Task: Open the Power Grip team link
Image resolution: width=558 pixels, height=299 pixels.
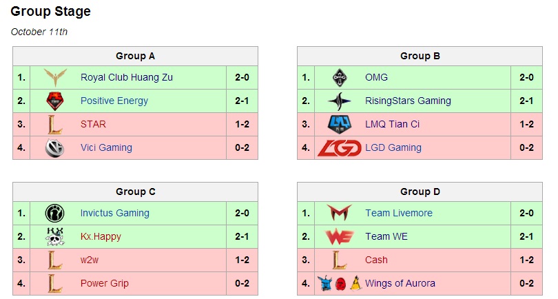Action: (x=104, y=283)
